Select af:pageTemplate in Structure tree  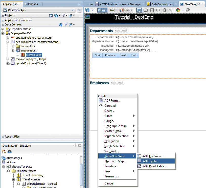pos(22,167)
